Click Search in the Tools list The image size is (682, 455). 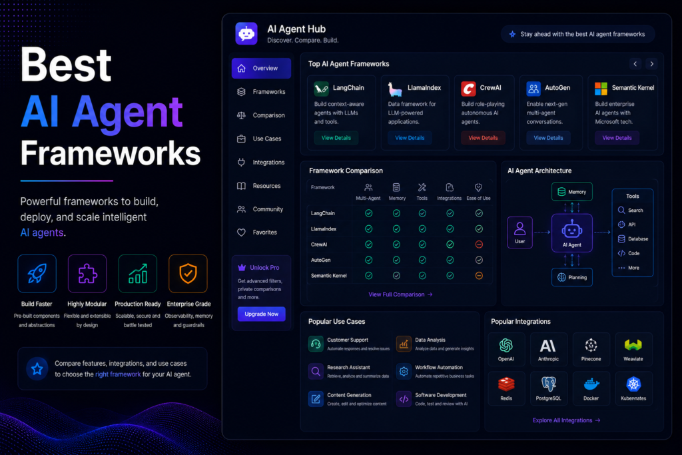coord(630,210)
